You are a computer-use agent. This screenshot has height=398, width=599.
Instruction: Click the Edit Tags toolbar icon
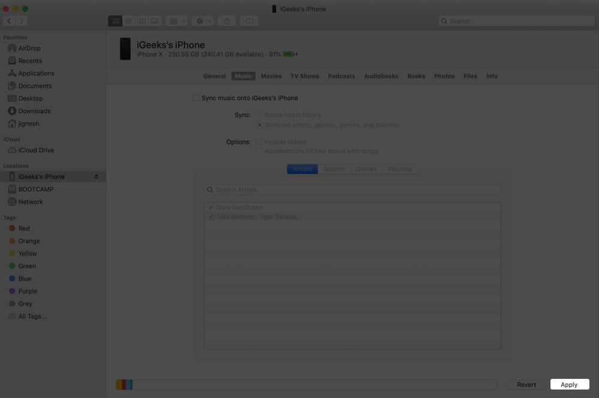[249, 21]
